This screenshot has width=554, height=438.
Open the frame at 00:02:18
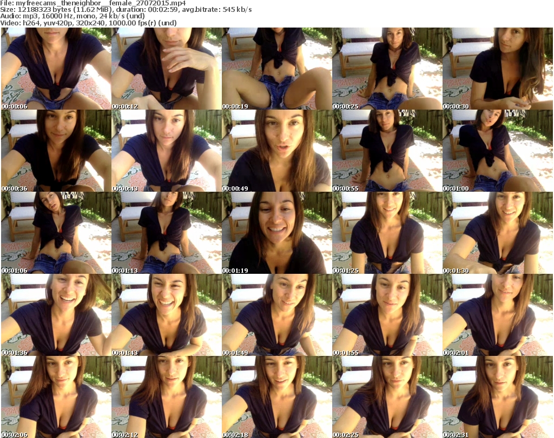276,397
